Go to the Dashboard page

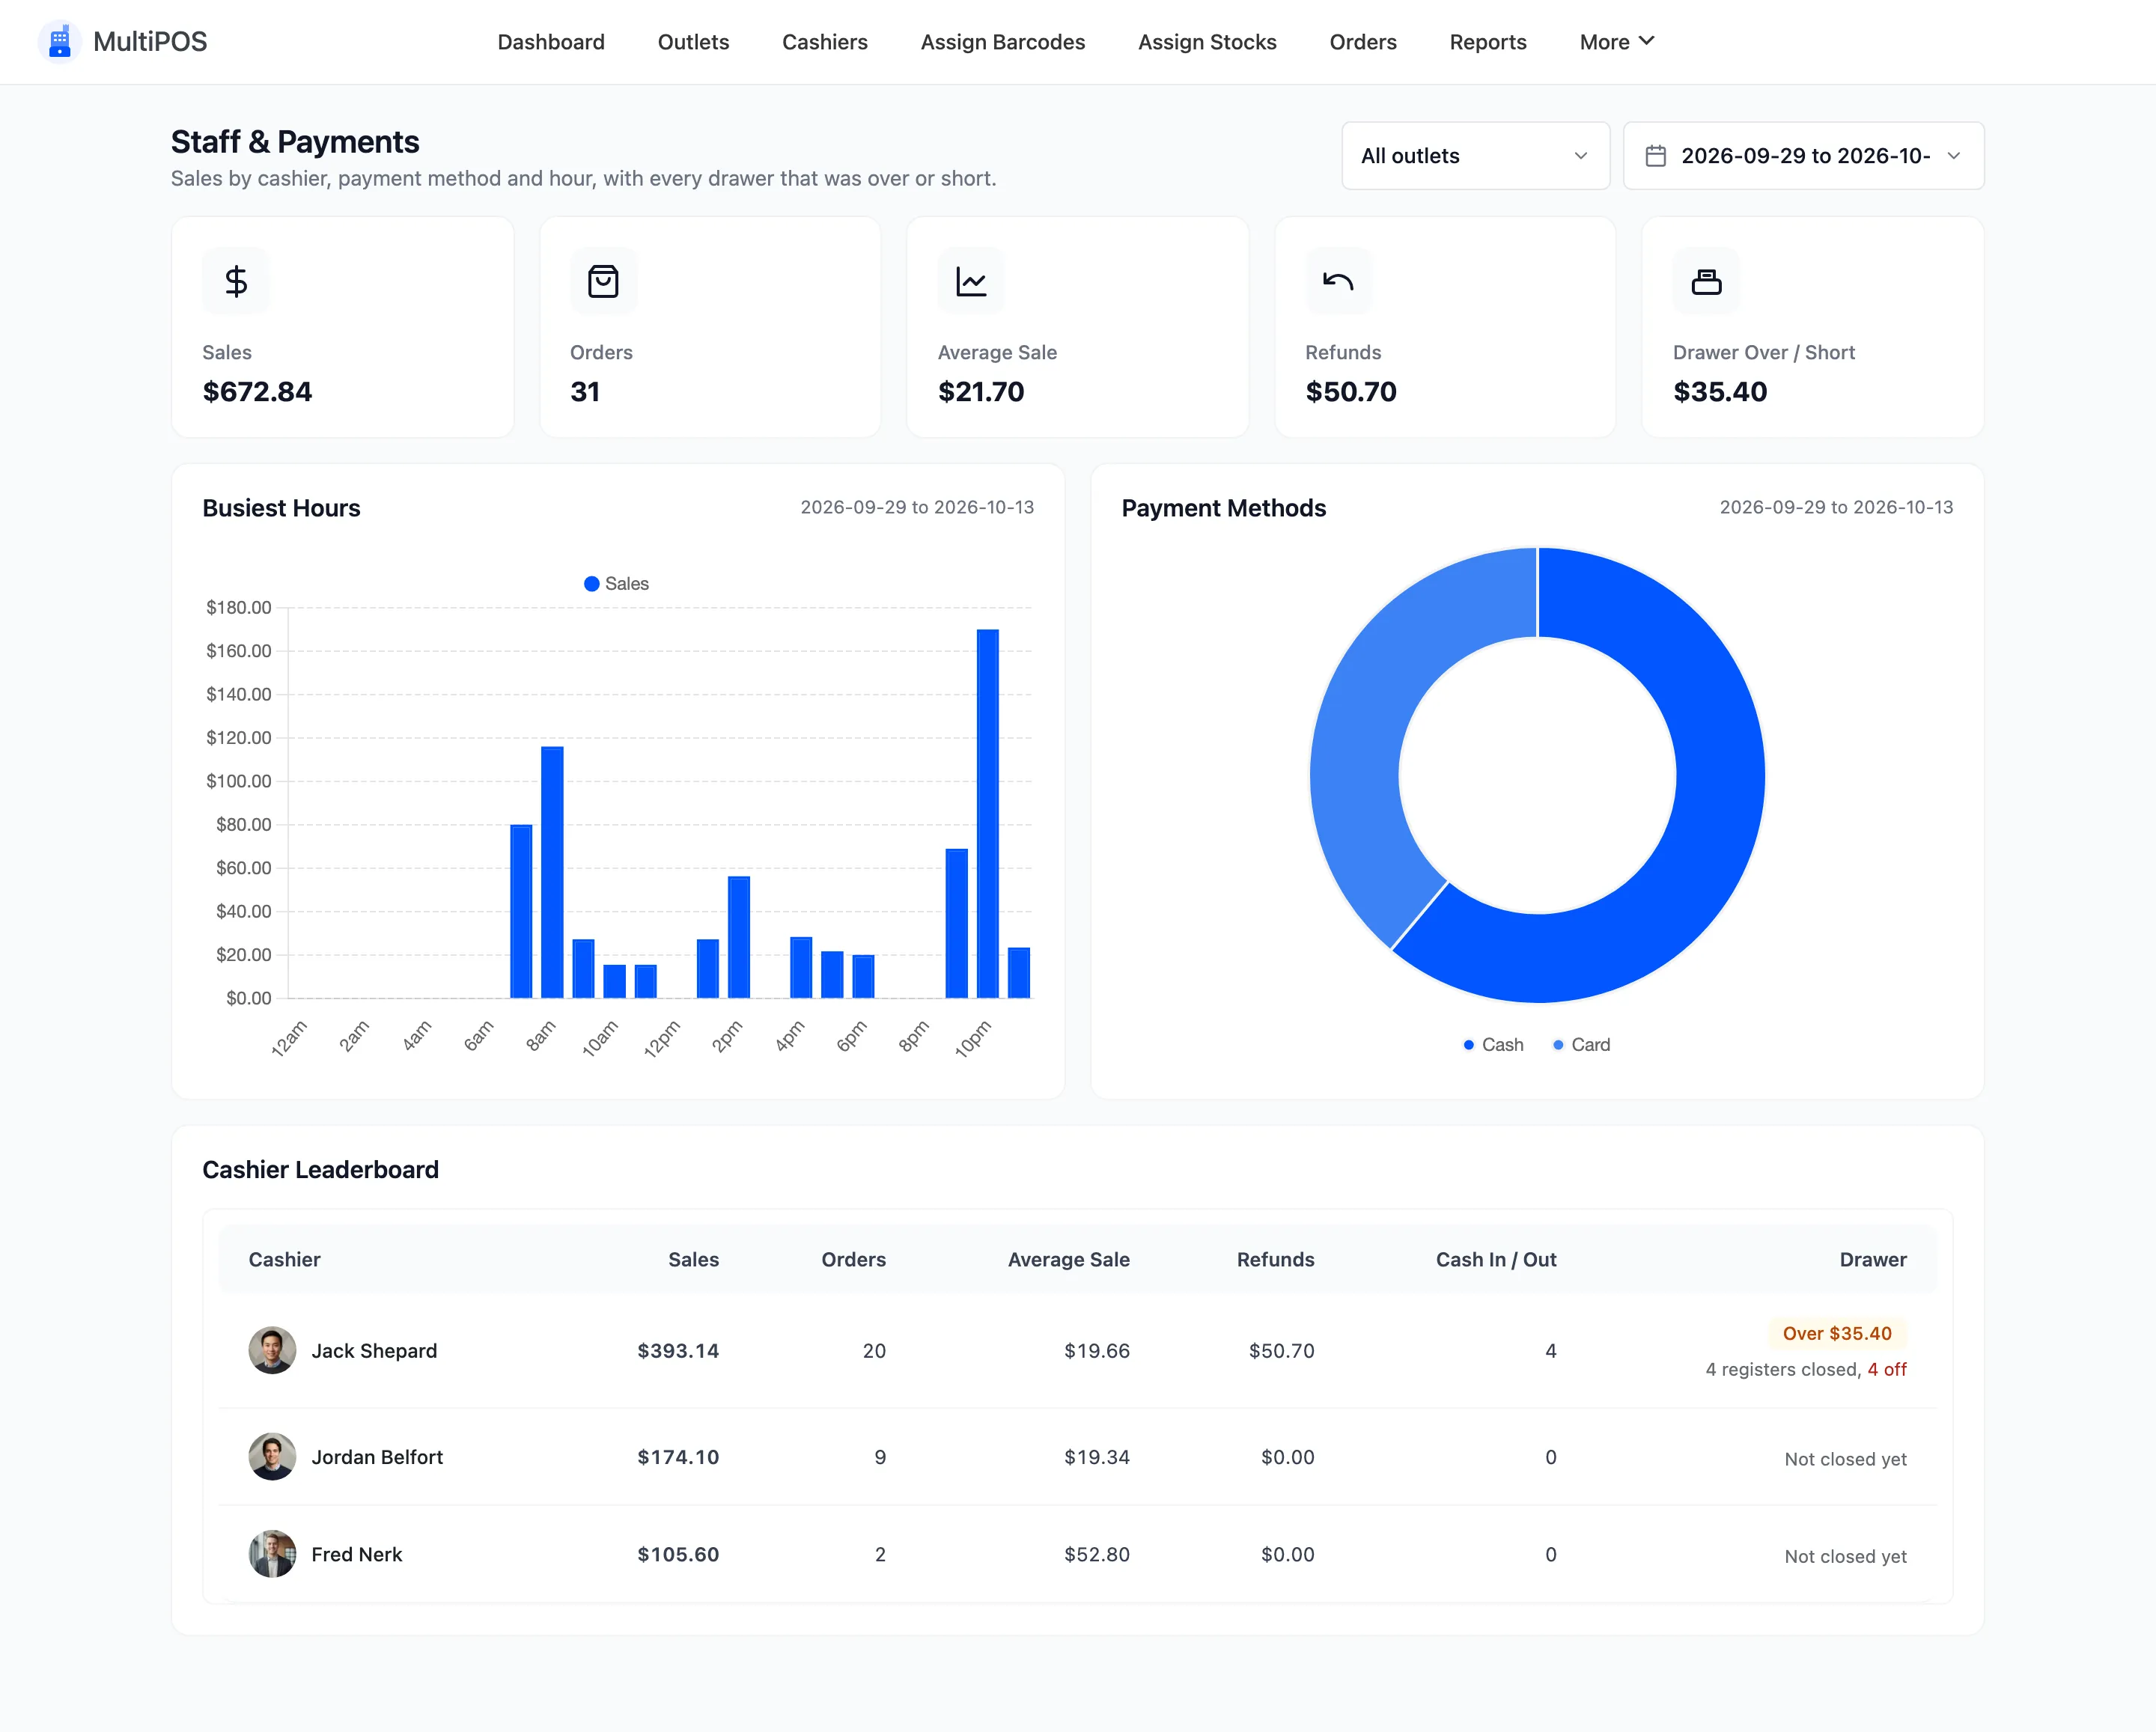click(x=551, y=42)
